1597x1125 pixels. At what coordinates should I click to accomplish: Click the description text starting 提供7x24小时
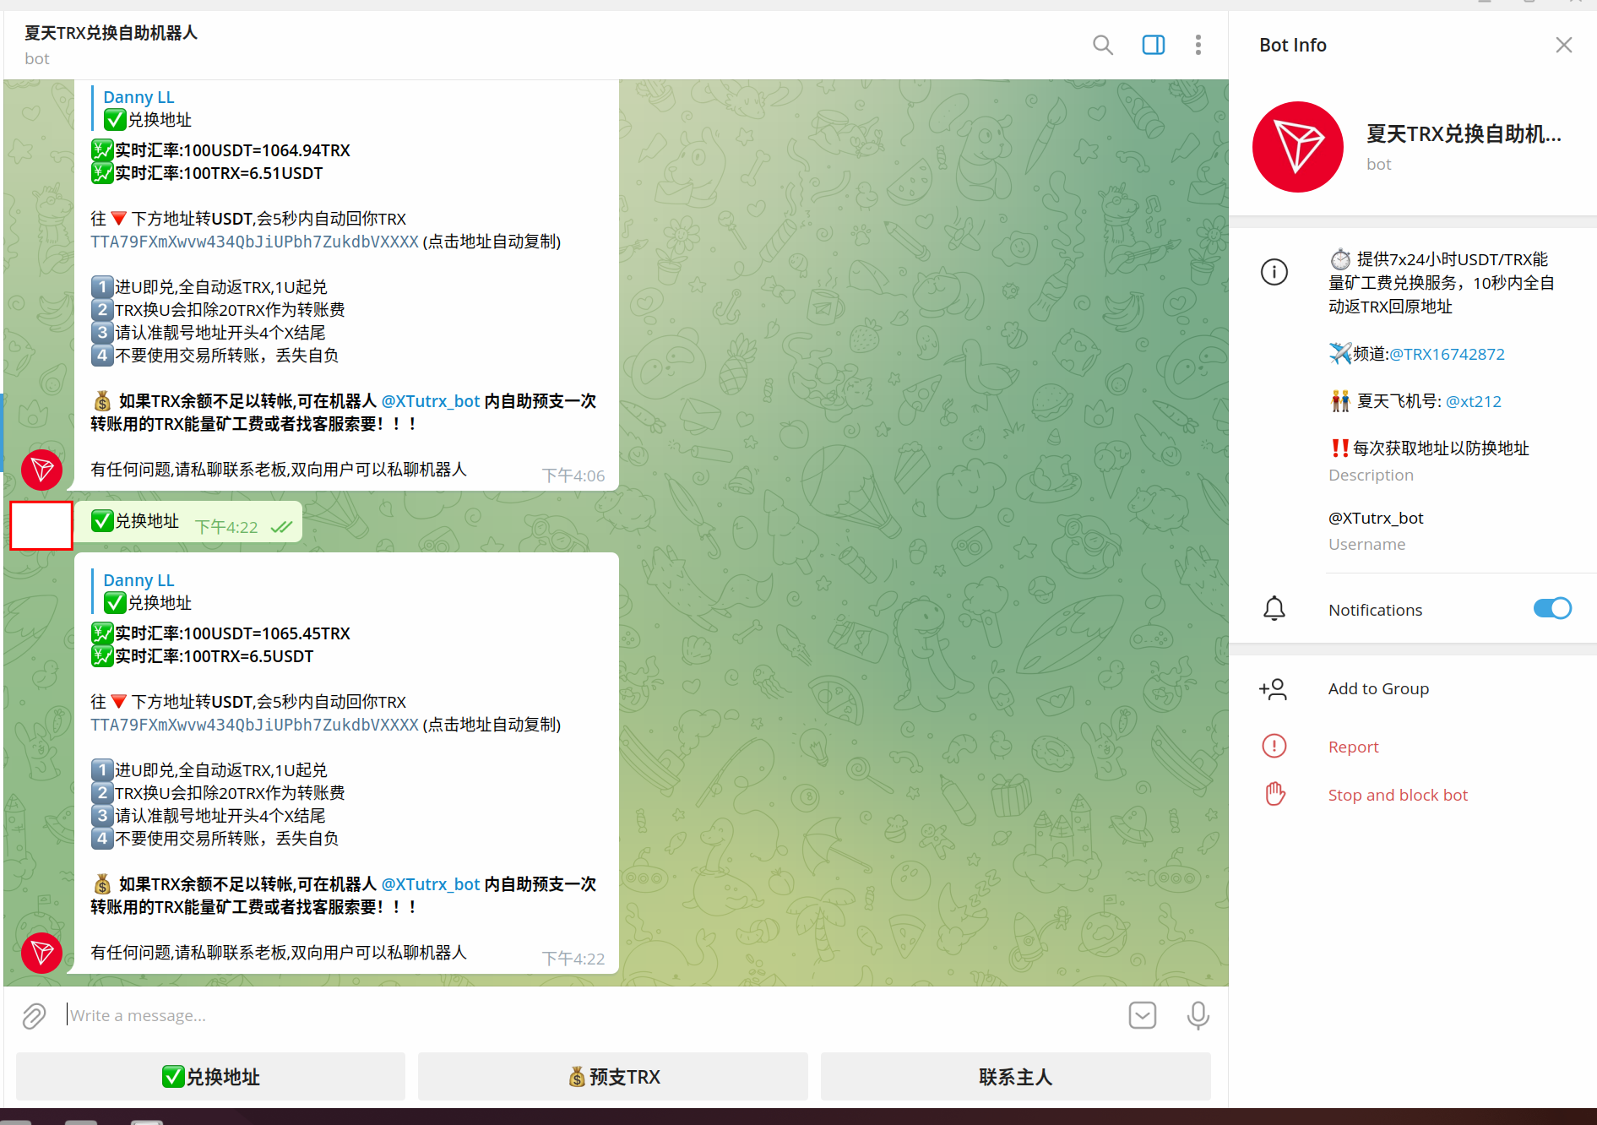(x=1442, y=283)
